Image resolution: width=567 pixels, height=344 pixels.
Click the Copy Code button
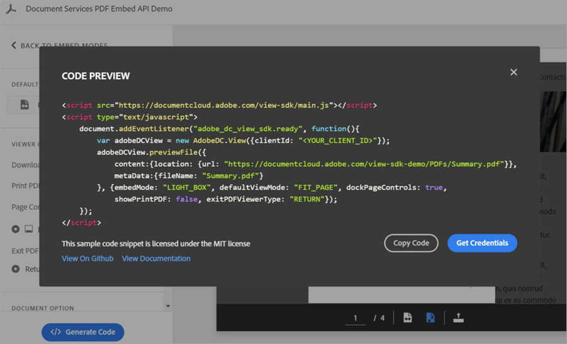tap(411, 243)
